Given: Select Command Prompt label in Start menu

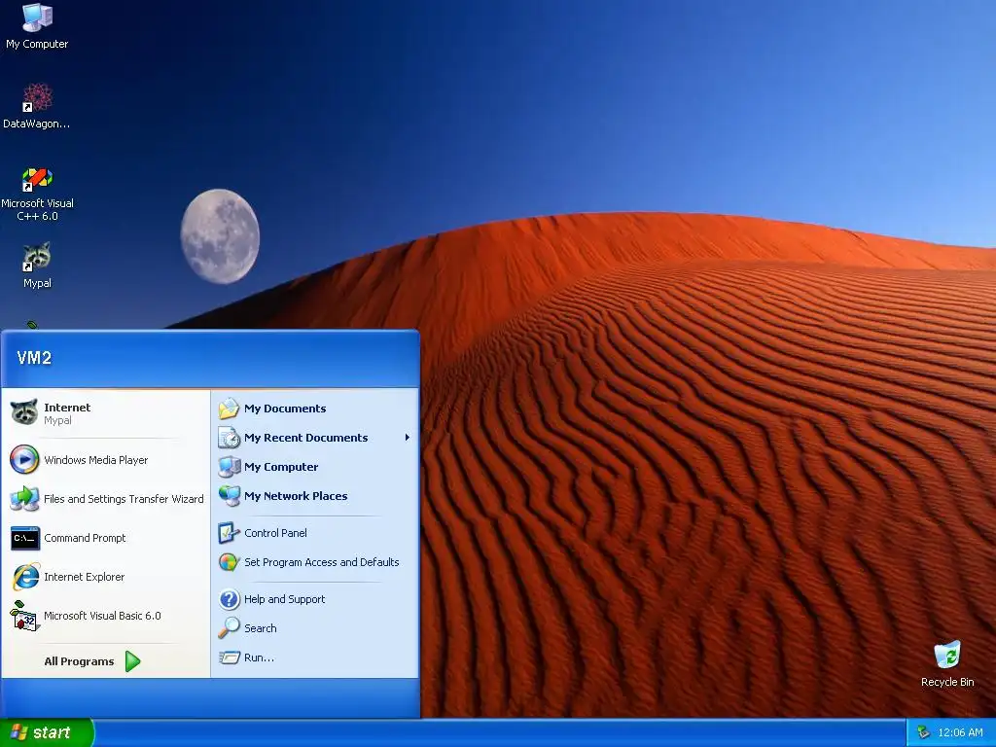Looking at the screenshot, I should (86, 538).
